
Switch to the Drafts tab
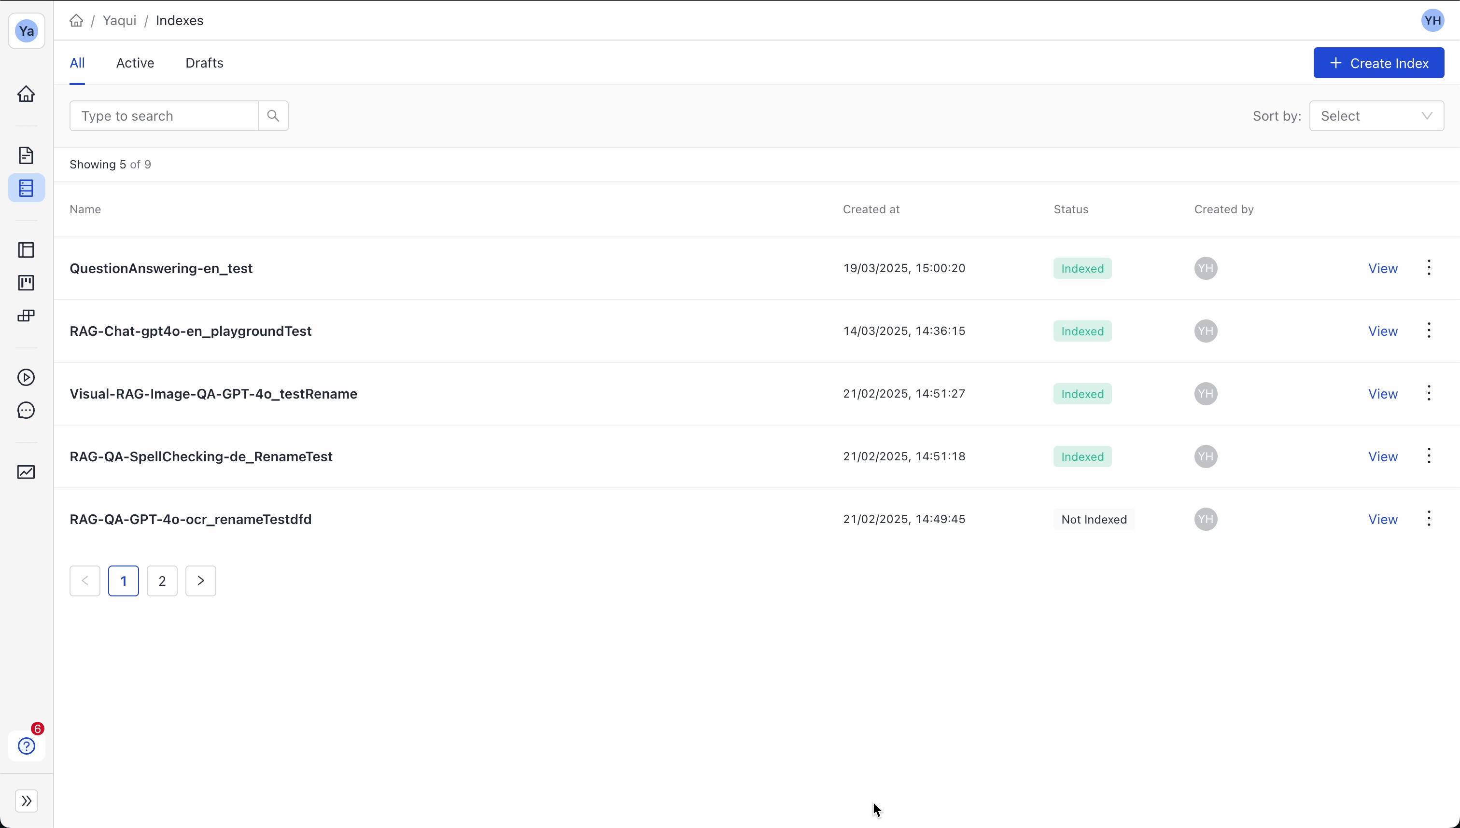[204, 63]
